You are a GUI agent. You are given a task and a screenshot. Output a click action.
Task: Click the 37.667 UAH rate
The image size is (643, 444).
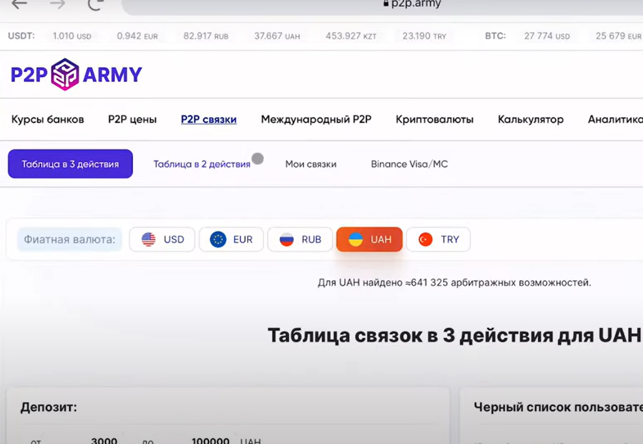tap(277, 36)
